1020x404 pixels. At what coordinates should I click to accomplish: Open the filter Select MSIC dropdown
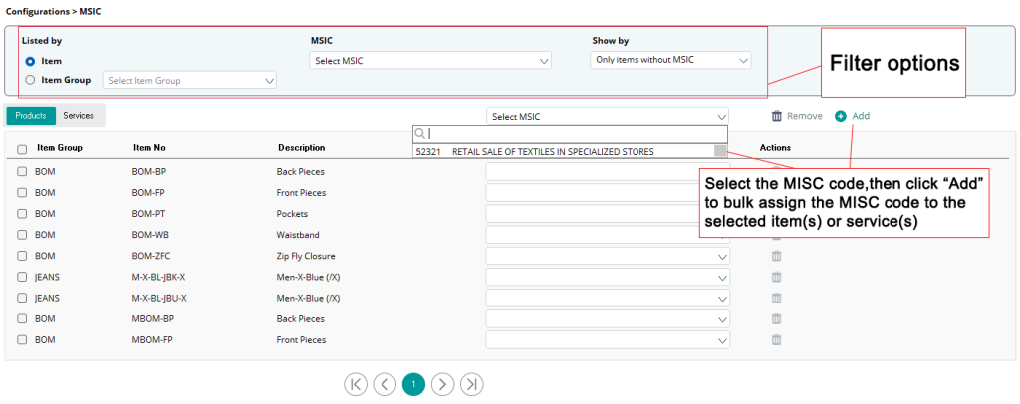[430, 61]
